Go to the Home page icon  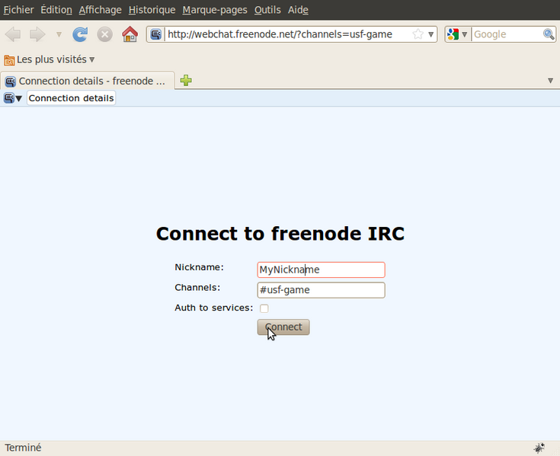(130, 34)
